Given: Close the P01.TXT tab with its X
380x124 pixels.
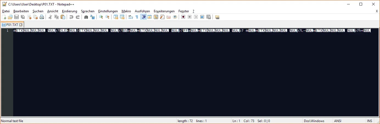Looking at the screenshot, I should pyautogui.click(x=21, y=25).
